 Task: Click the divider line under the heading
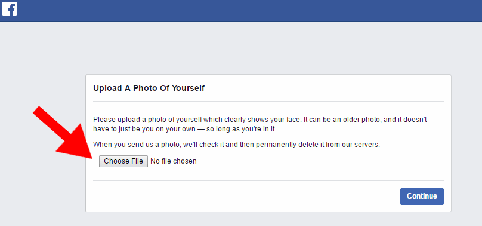click(x=268, y=101)
